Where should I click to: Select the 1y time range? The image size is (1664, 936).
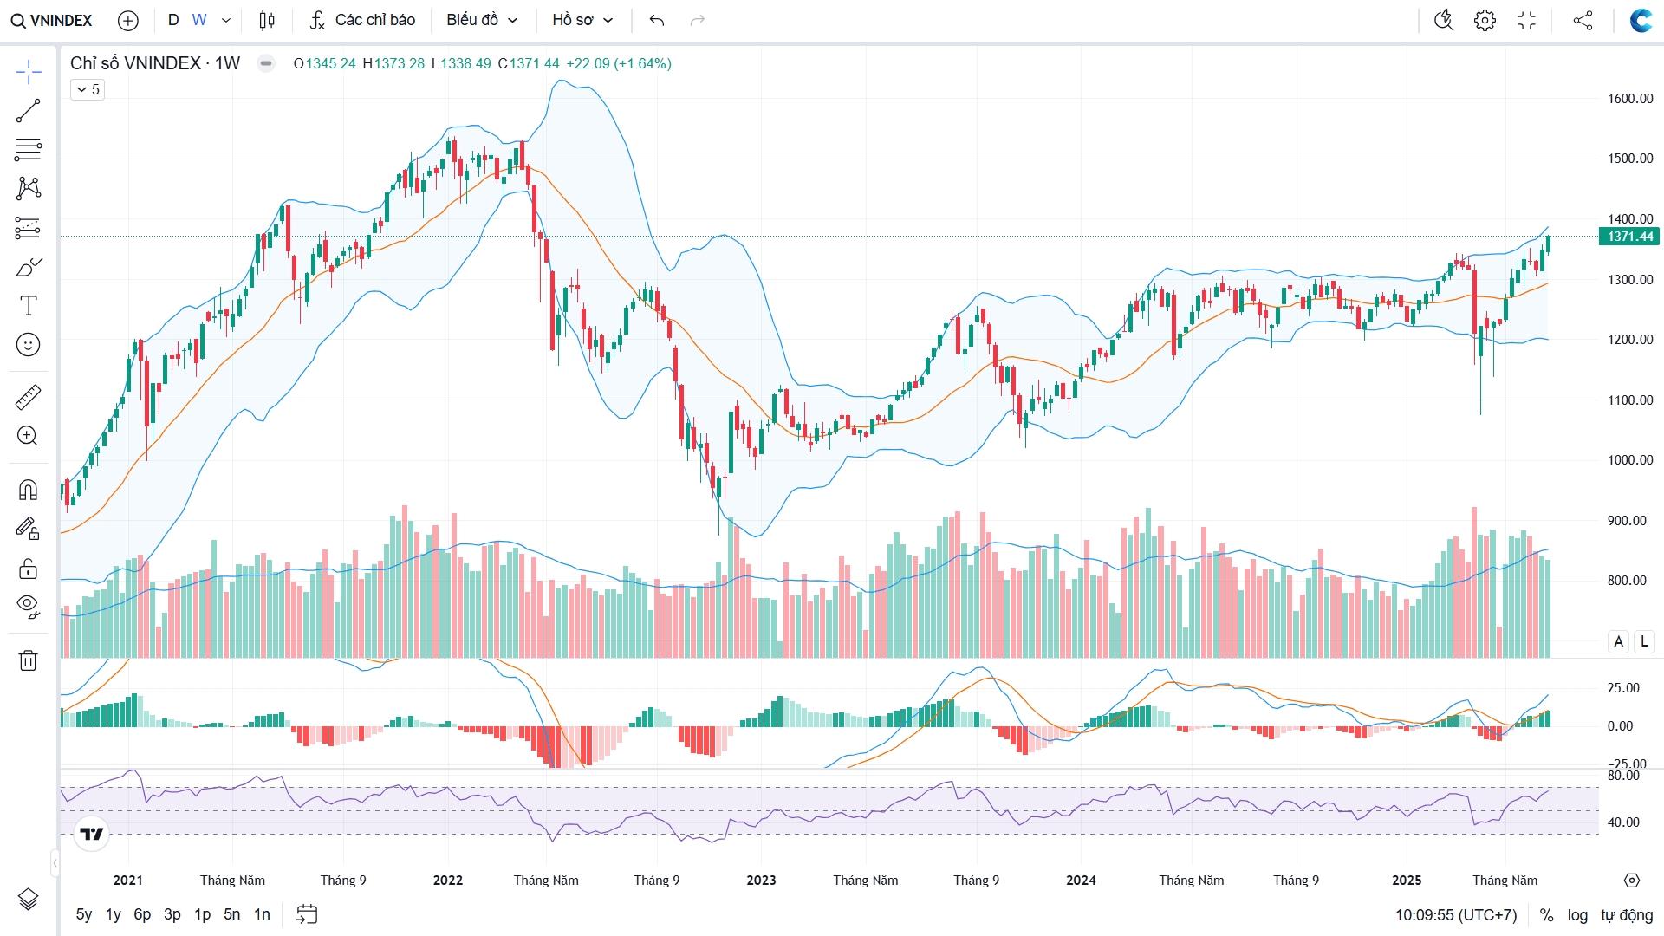(113, 914)
